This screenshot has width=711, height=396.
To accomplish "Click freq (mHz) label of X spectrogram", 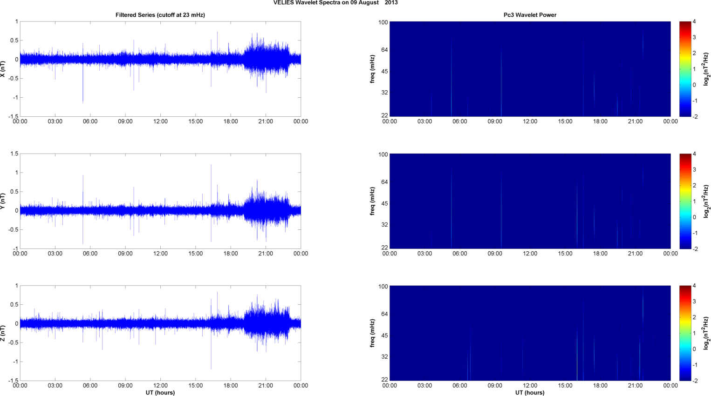I will [x=372, y=69].
